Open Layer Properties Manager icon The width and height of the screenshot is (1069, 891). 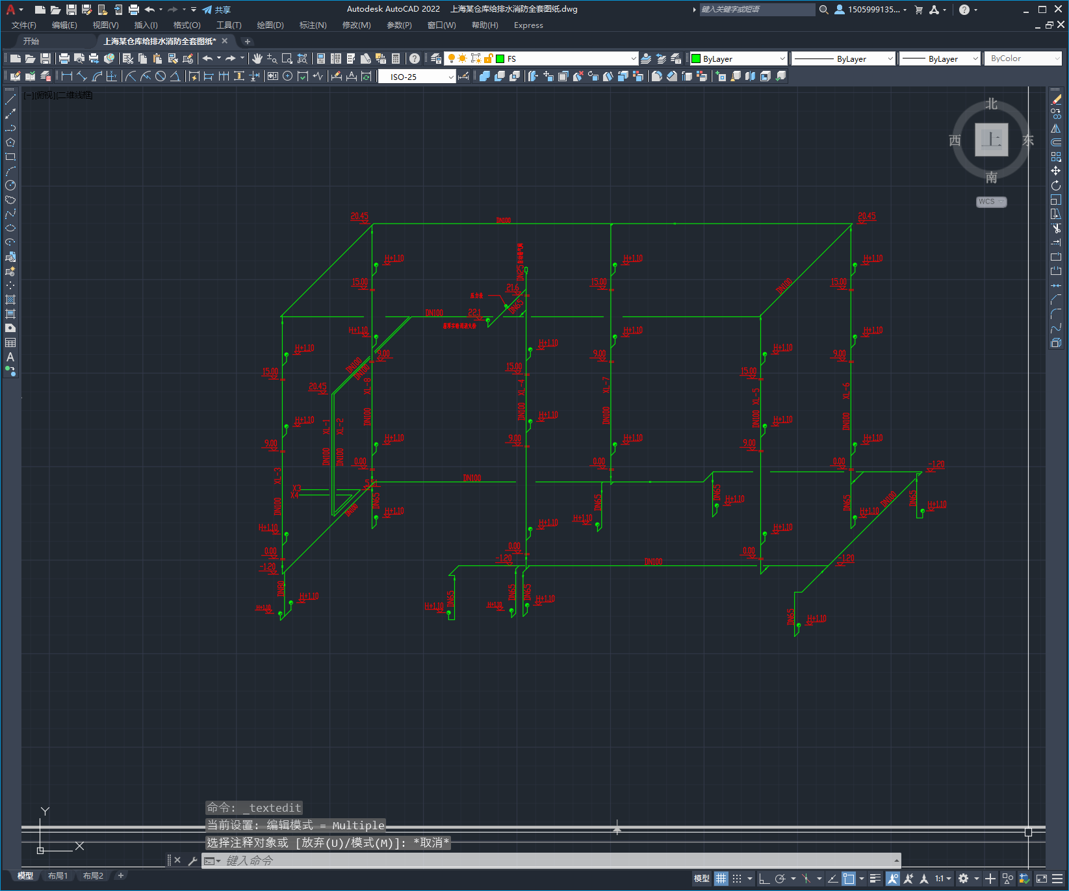click(x=436, y=58)
